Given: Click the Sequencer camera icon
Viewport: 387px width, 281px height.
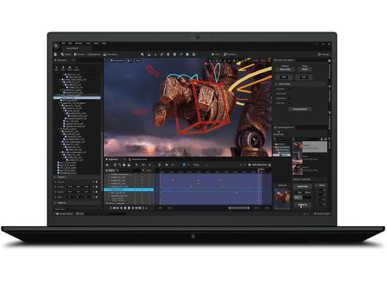Looking at the screenshot, I should tap(124, 165).
